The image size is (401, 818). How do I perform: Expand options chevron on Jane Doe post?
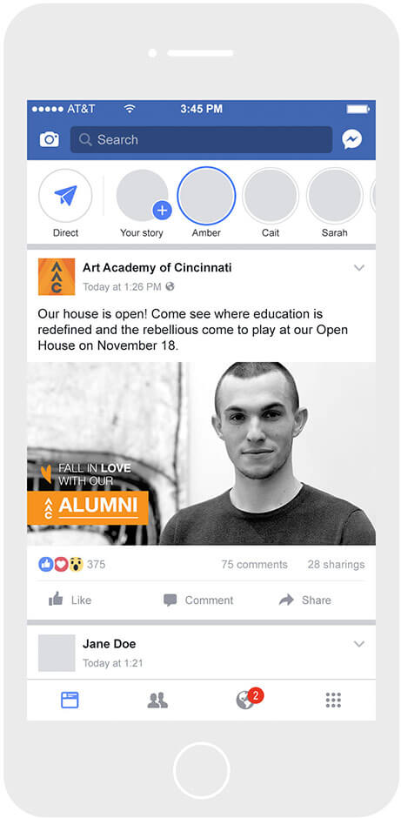pyautogui.click(x=358, y=644)
